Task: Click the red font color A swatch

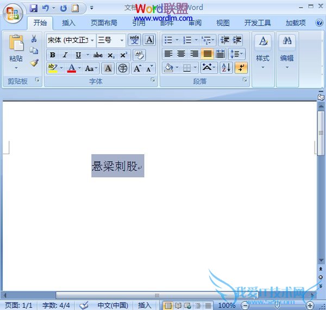Action: point(71,68)
